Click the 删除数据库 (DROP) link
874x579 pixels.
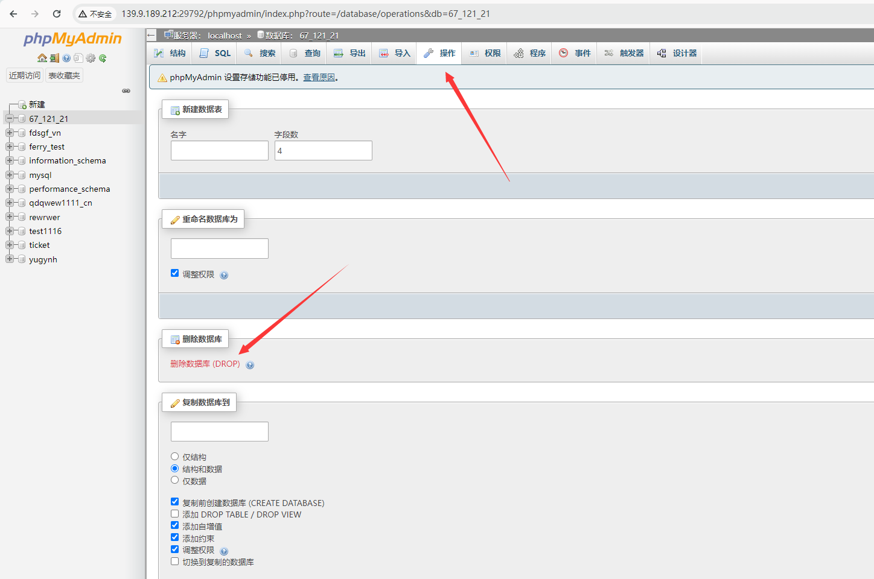pyautogui.click(x=205, y=364)
